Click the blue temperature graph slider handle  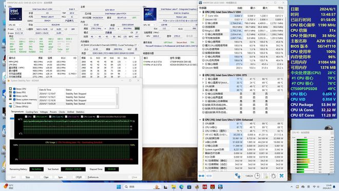click(x=12, y=119)
